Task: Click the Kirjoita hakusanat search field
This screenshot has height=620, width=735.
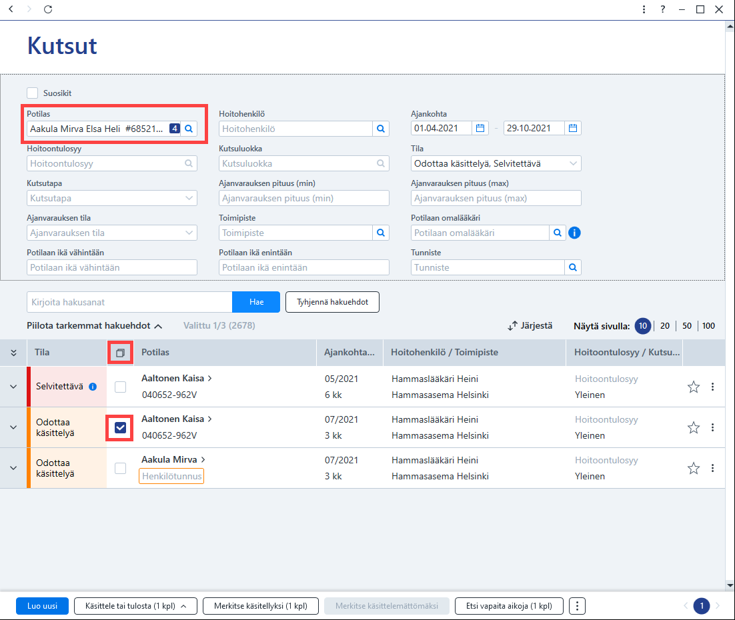Action: [x=129, y=302]
